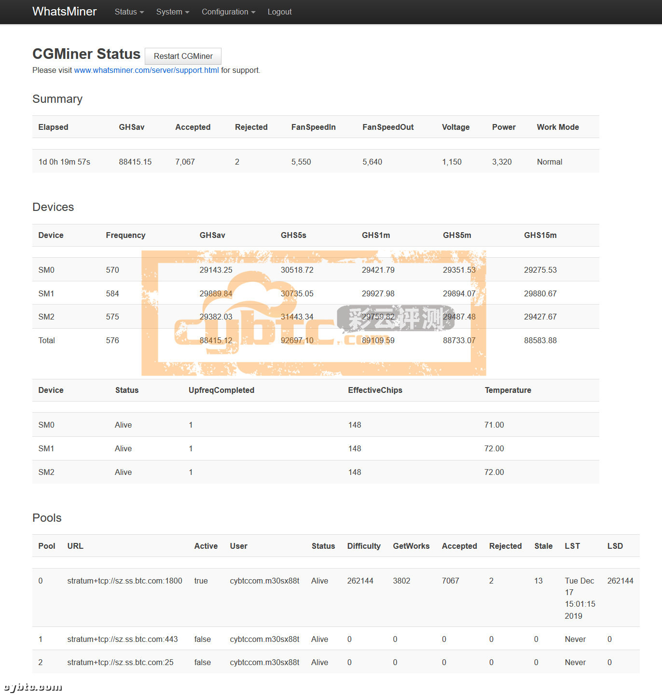Open the Configuration dropdown menu
This screenshot has height=695, width=662.
[229, 12]
